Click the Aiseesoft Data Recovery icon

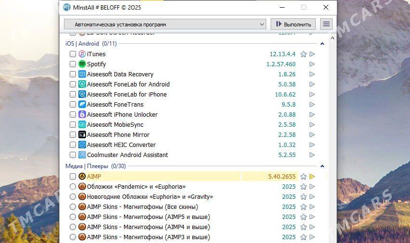[82, 74]
